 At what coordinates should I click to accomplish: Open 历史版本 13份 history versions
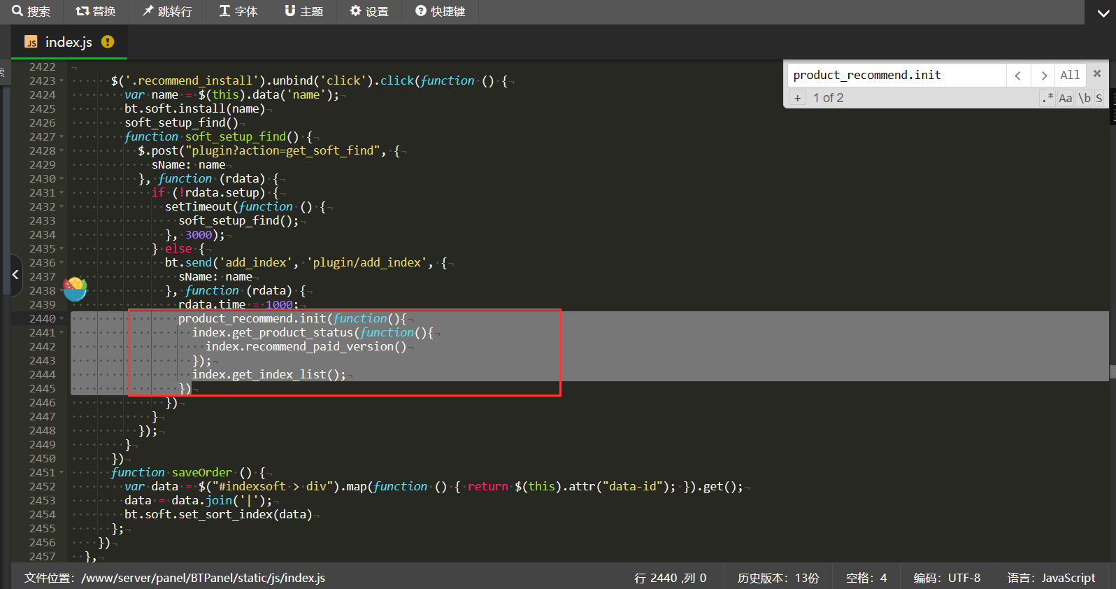point(778,578)
